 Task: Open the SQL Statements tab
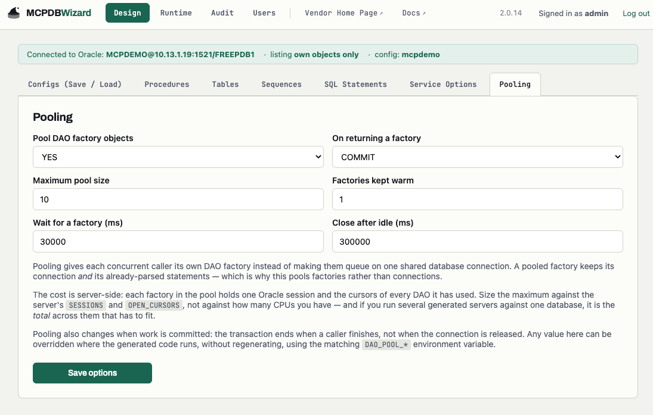point(355,85)
